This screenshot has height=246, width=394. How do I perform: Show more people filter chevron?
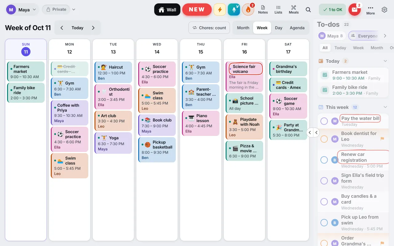click(x=385, y=36)
